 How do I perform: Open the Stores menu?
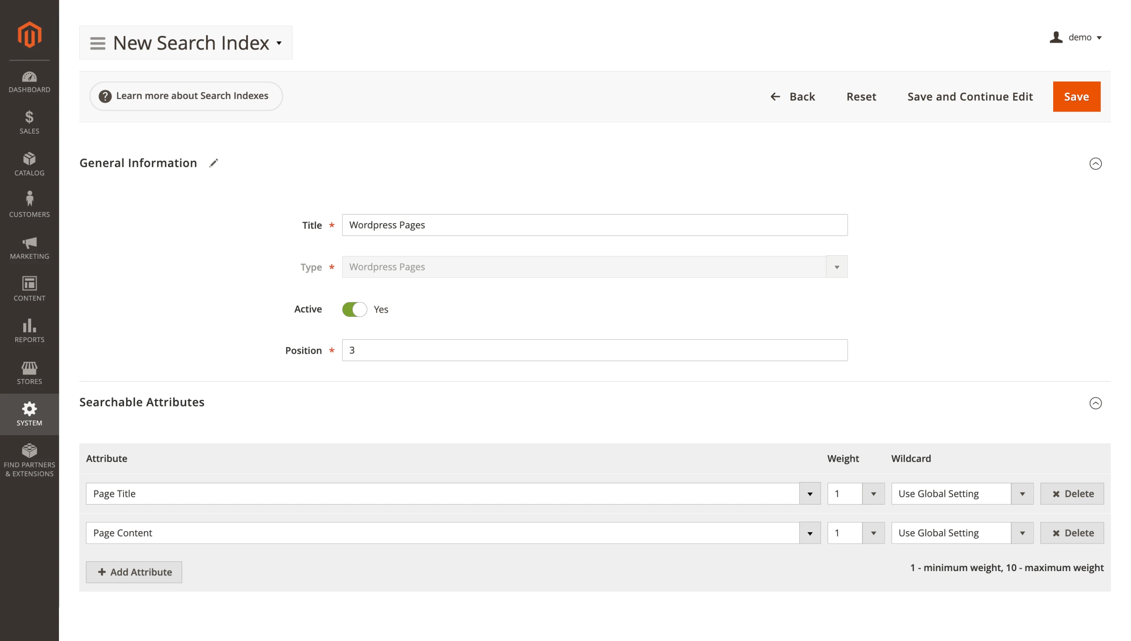[29, 372]
